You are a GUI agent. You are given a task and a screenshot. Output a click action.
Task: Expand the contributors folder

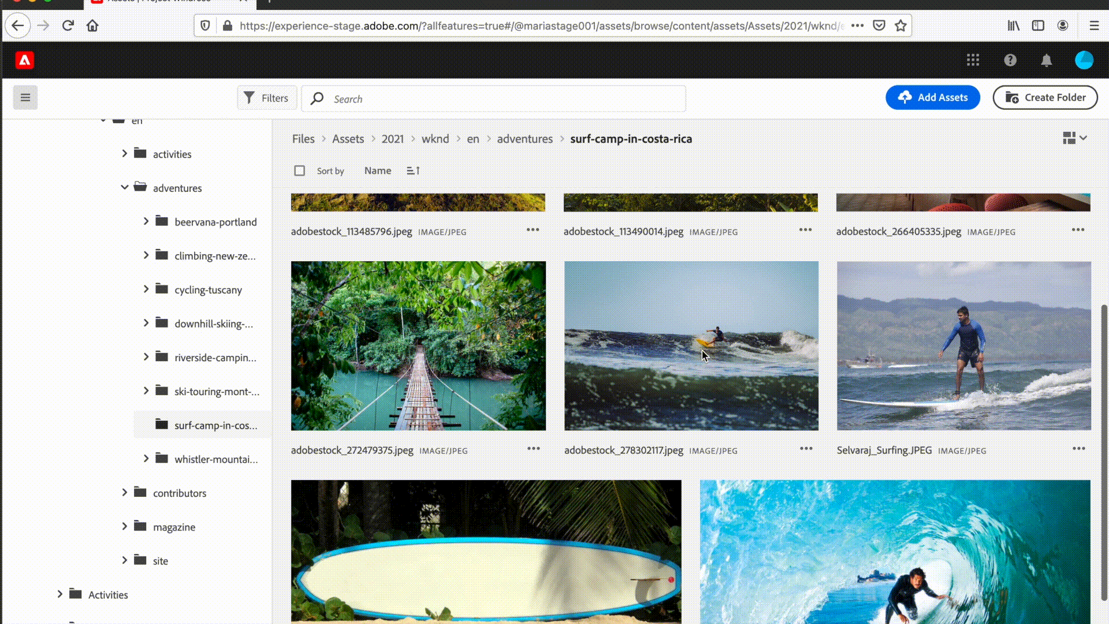[x=124, y=492]
